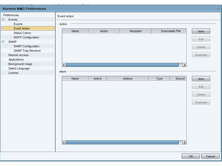The image size is (222, 166).
Task: Click New button in Action section
Action: click(201, 31)
